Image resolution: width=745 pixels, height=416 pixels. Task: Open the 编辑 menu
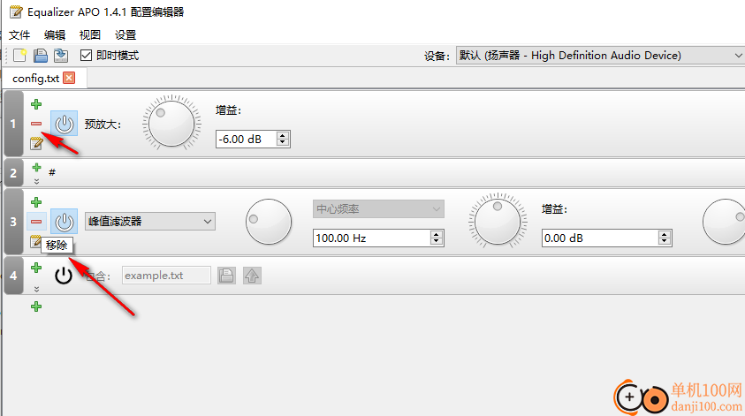(x=55, y=35)
